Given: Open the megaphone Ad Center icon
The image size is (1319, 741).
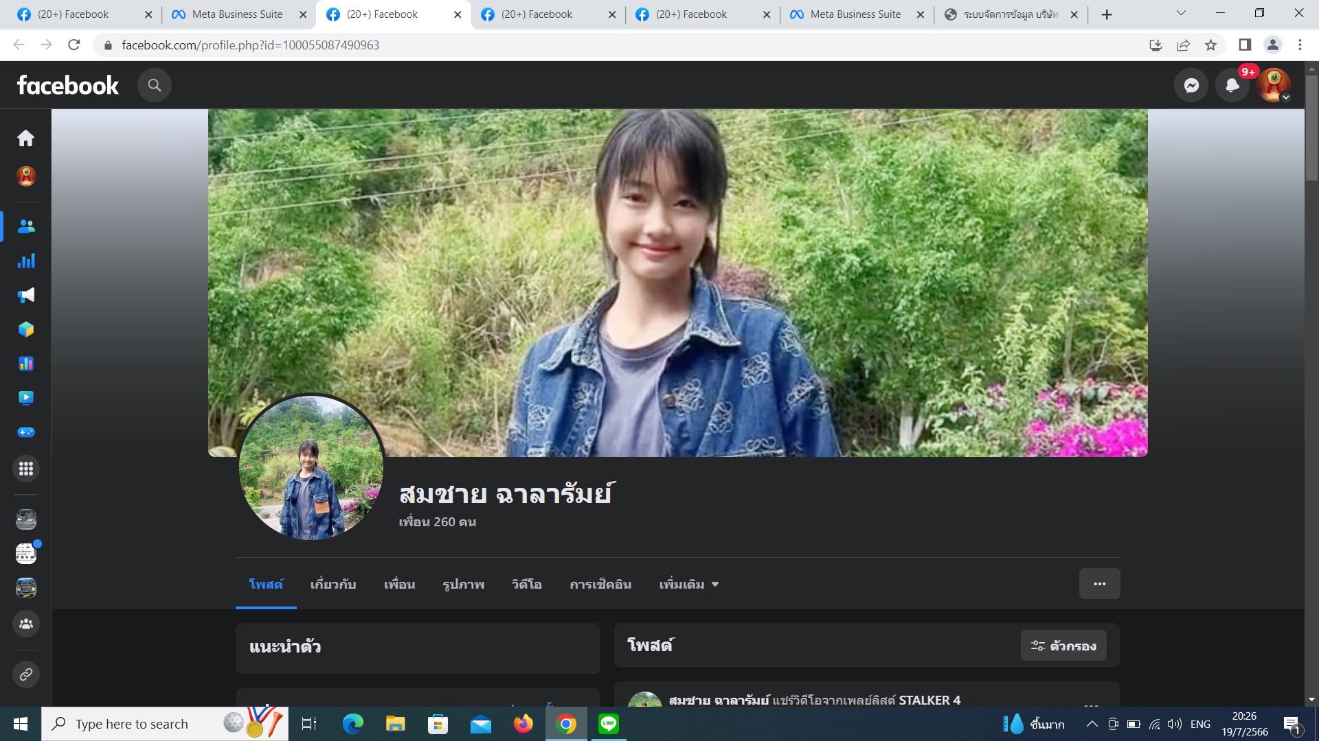Looking at the screenshot, I should 26,296.
